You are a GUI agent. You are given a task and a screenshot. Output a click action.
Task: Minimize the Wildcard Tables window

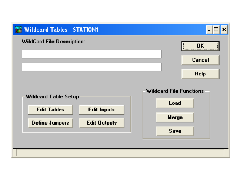(x=209, y=30)
